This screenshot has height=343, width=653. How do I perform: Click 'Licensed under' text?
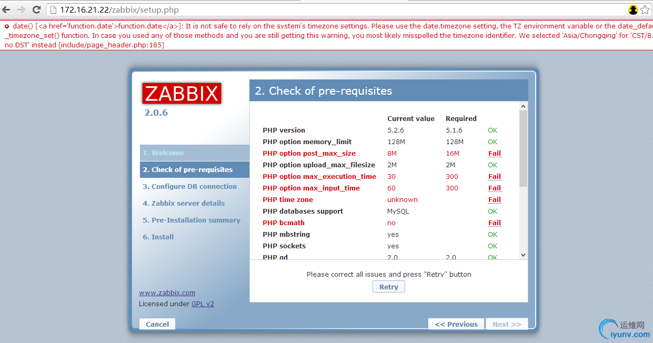coord(164,304)
